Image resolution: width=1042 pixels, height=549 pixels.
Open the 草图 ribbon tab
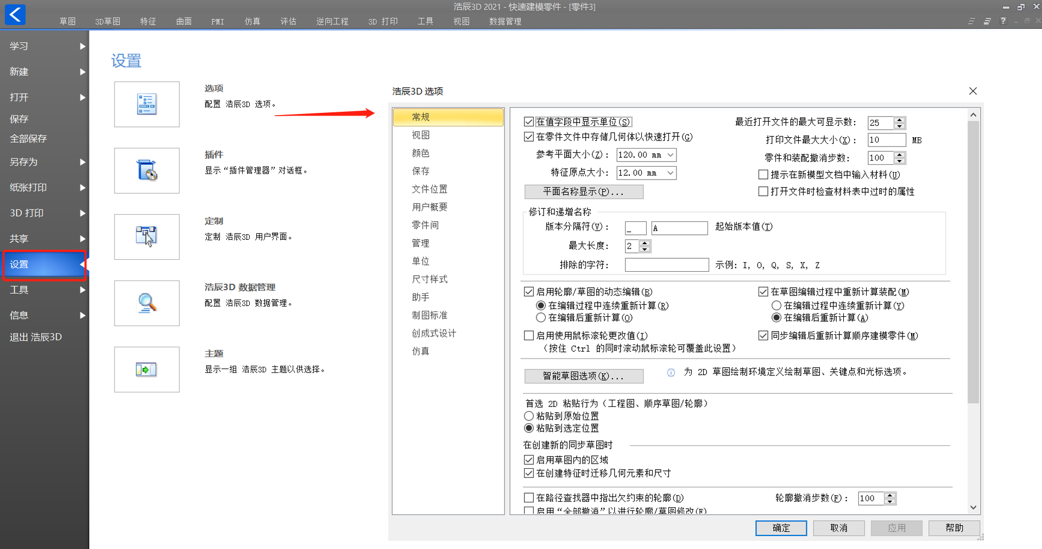pos(67,21)
